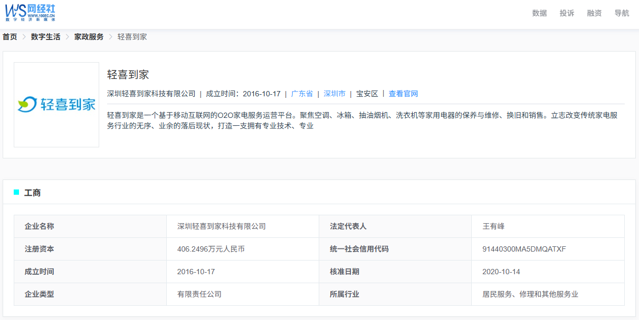
Task: Click the 工商 section heading
Action: (32, 193)
